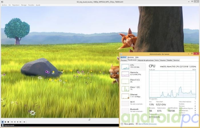Switch to Historial de aplicaciones tab
Viewport: 200px width, 128px height.
point(146,60)
